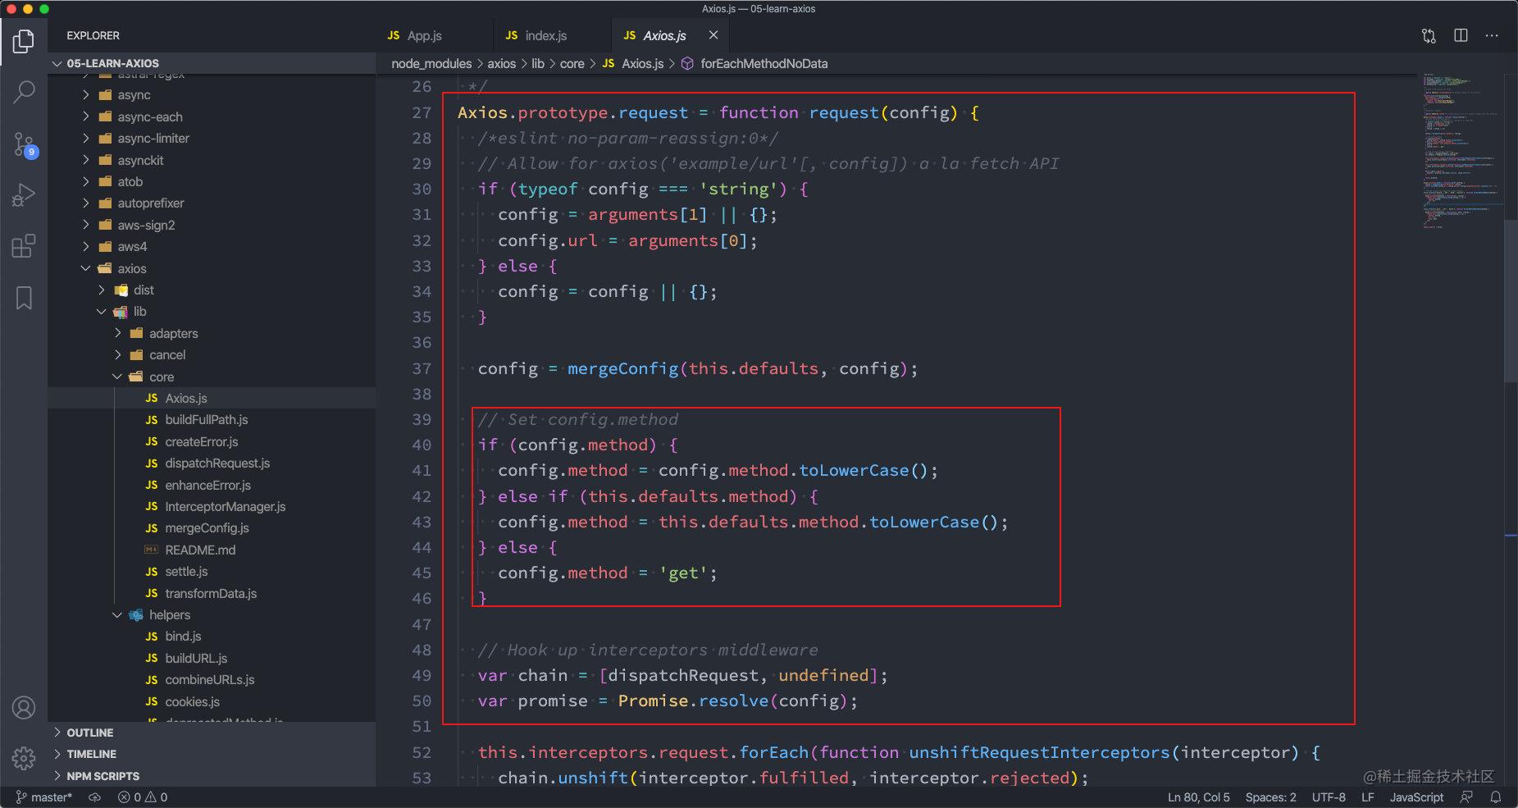Click the feedback icon in the status bar
This screenshot has height=808, width=1518.
click(1466, 797)
